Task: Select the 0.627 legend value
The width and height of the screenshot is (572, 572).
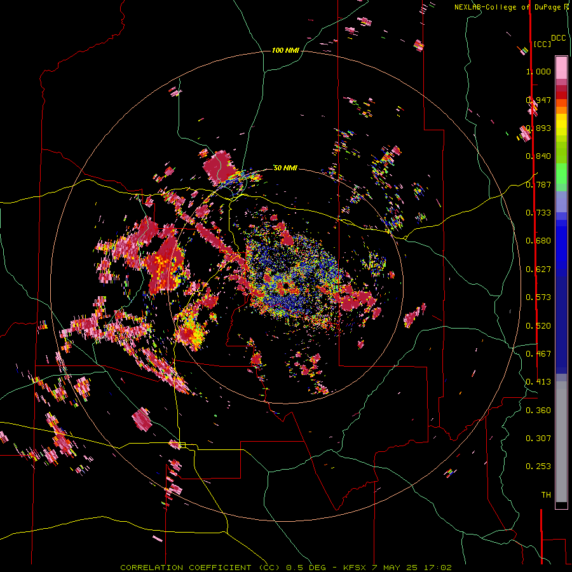Action: (538, 269)
